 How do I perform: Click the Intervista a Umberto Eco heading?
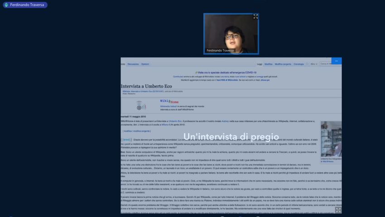pyautogui.click(x=146, y=86)
